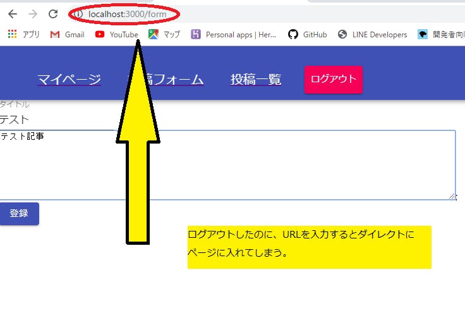This screenshot has height=327, width=465.
Task: Open the GitHub bookmark icon
Action: [x=293, y=34]
